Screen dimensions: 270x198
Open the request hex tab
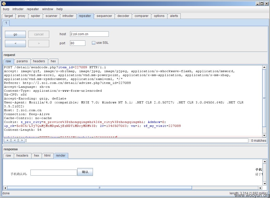click(53, 61)
